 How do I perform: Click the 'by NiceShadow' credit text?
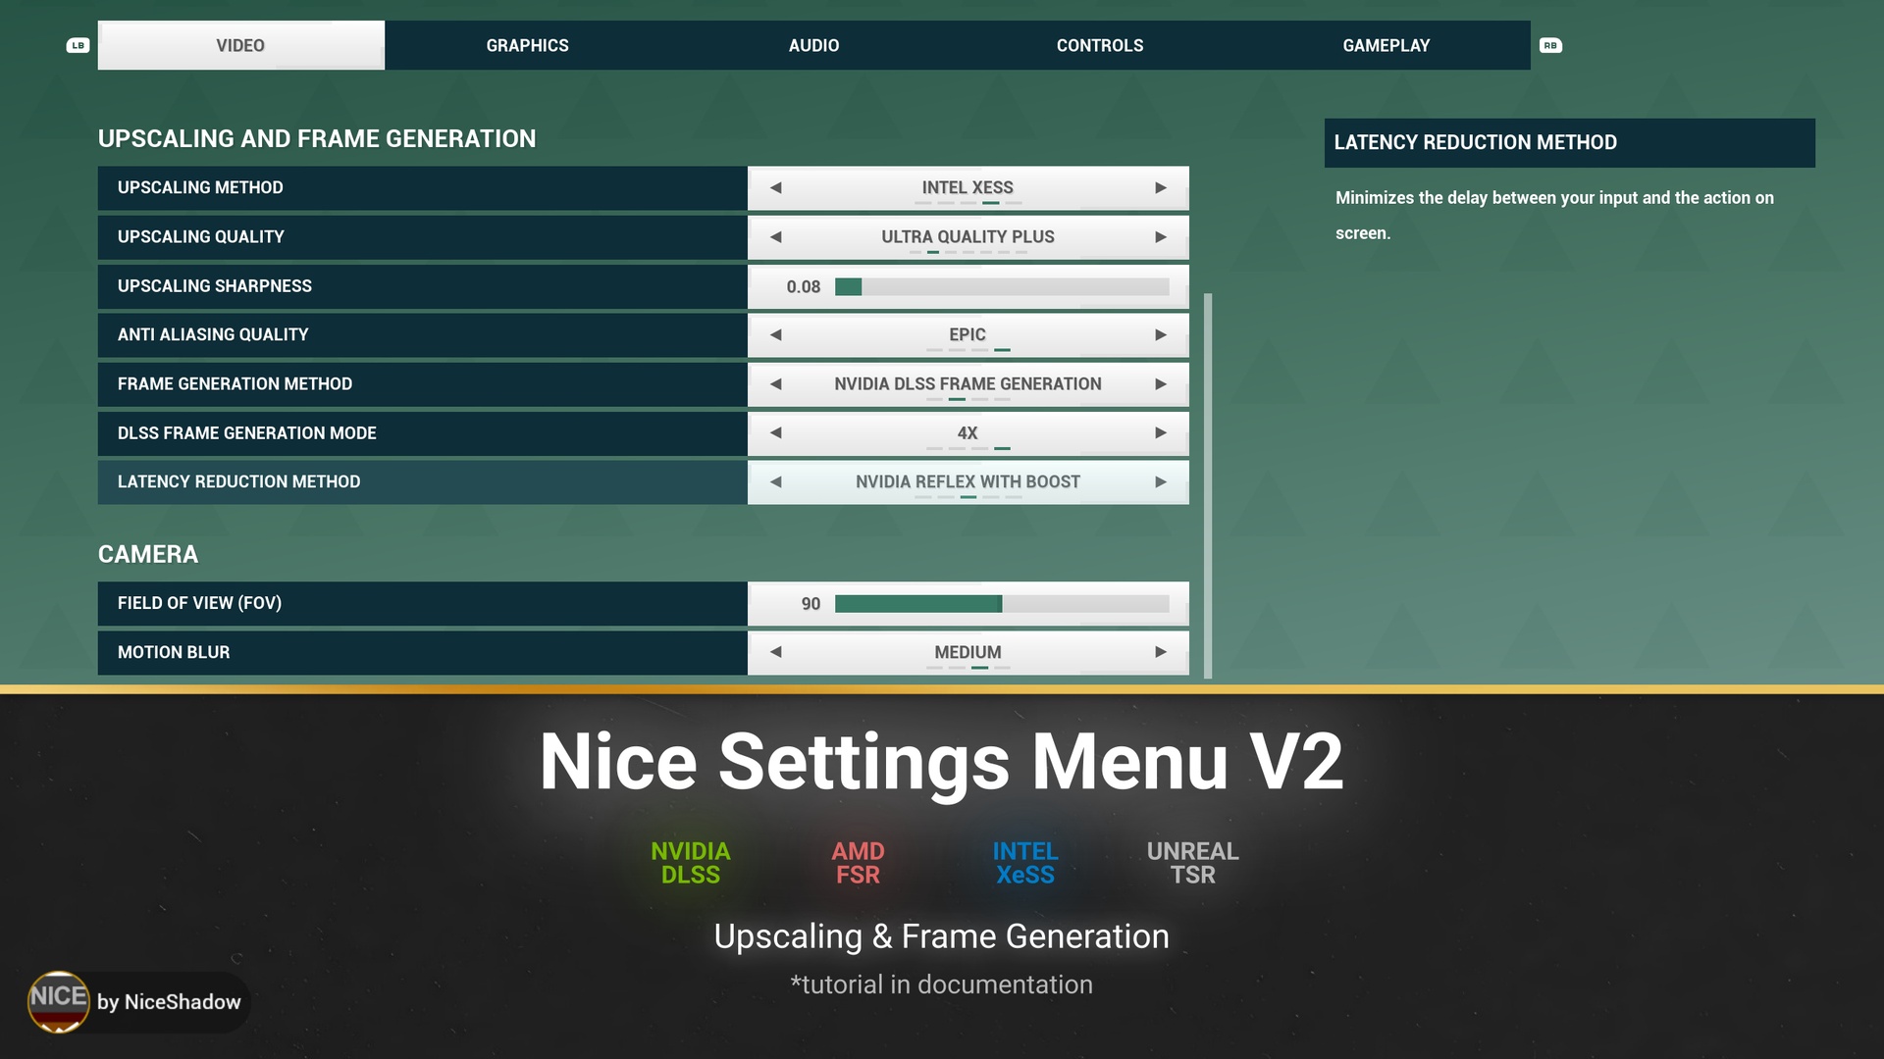pos(169,1001)
